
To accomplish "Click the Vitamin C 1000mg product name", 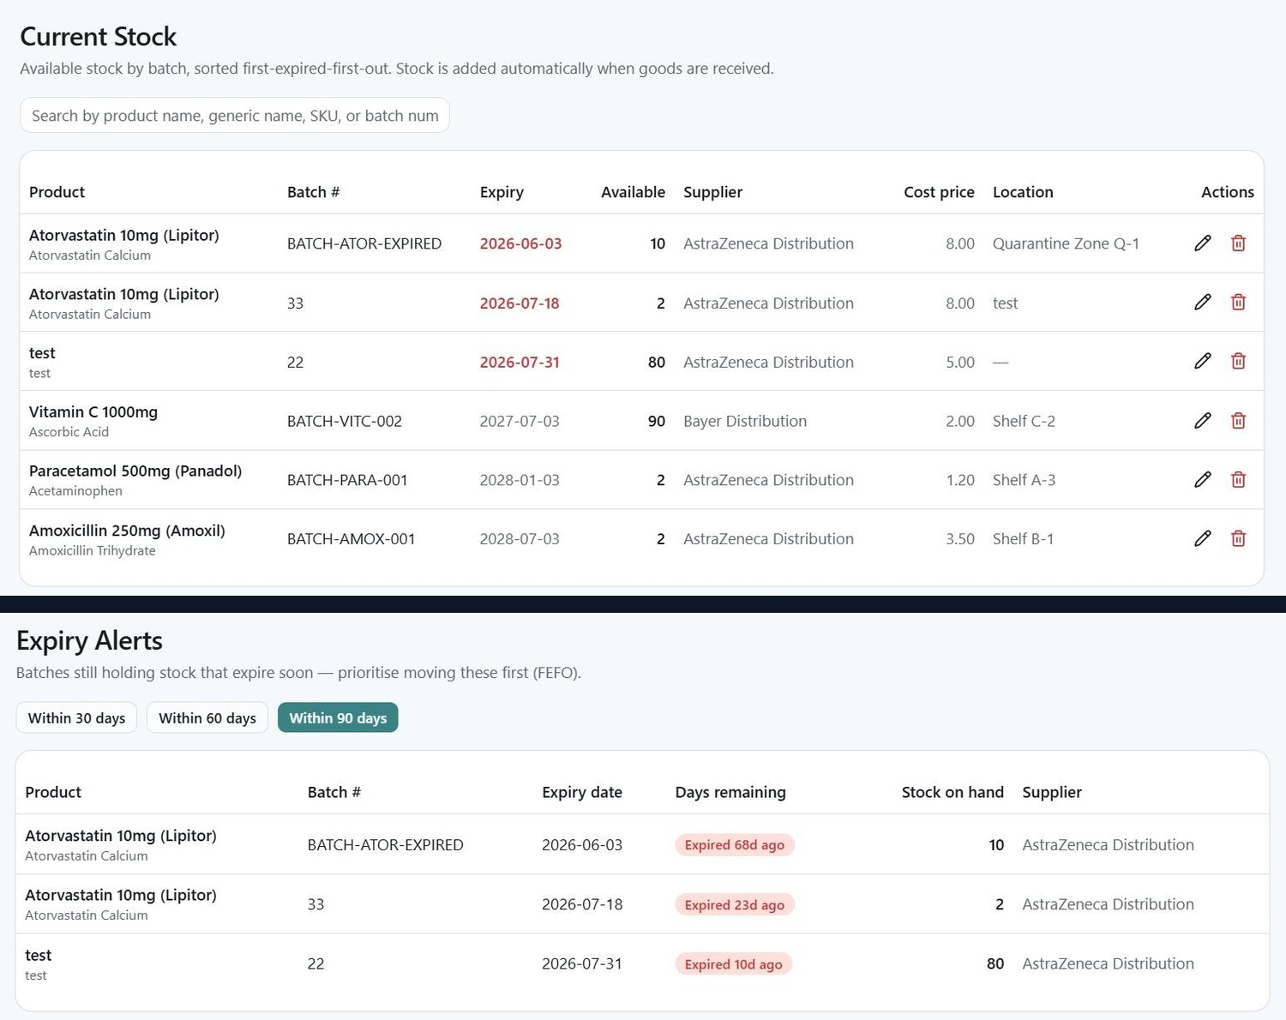I will point(93,412).
